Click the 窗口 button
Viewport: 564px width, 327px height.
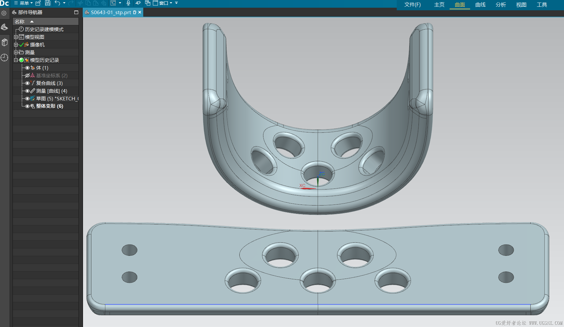click(161, 3)
